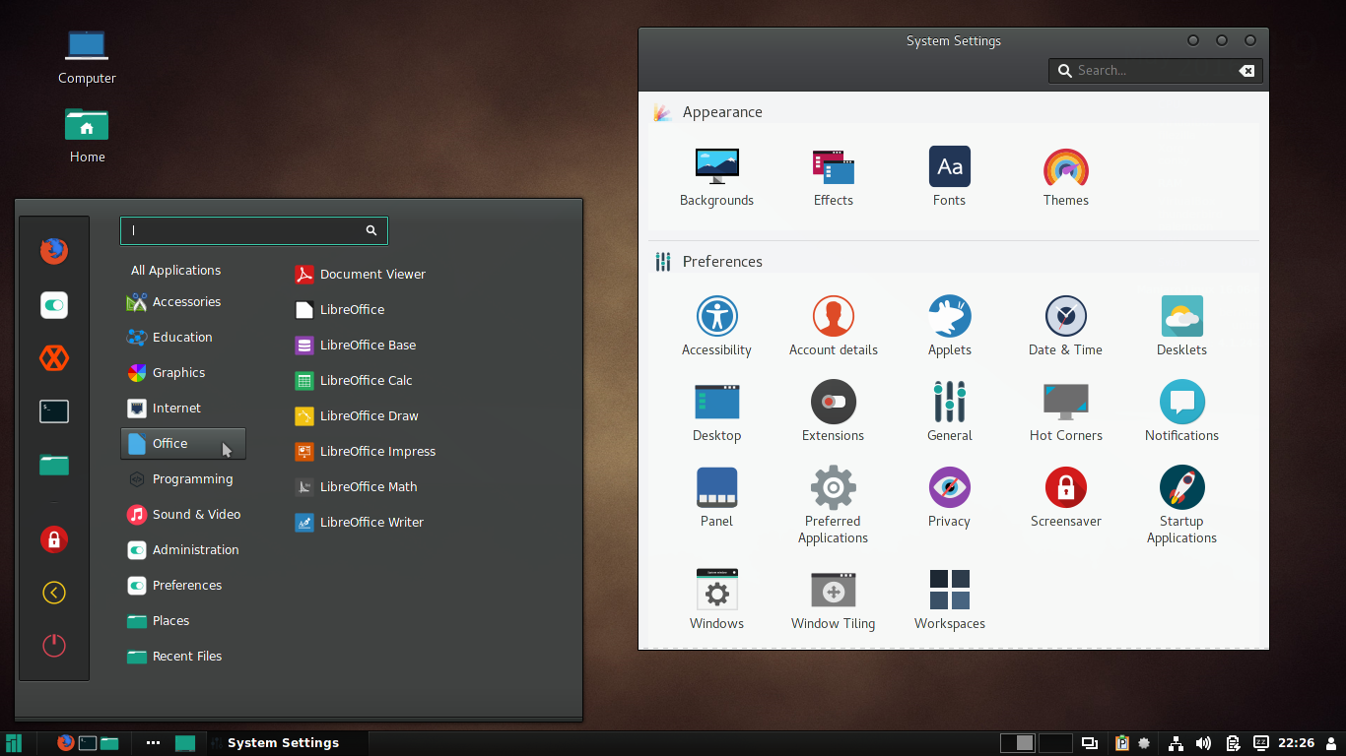The width and height of the screenshot is (1346, 756).
Task: Open settings toggle icon in menu sidebar
Action: [54, 305]
